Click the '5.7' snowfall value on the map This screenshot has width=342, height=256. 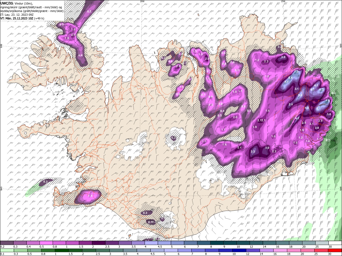click(x=286, y=82)
